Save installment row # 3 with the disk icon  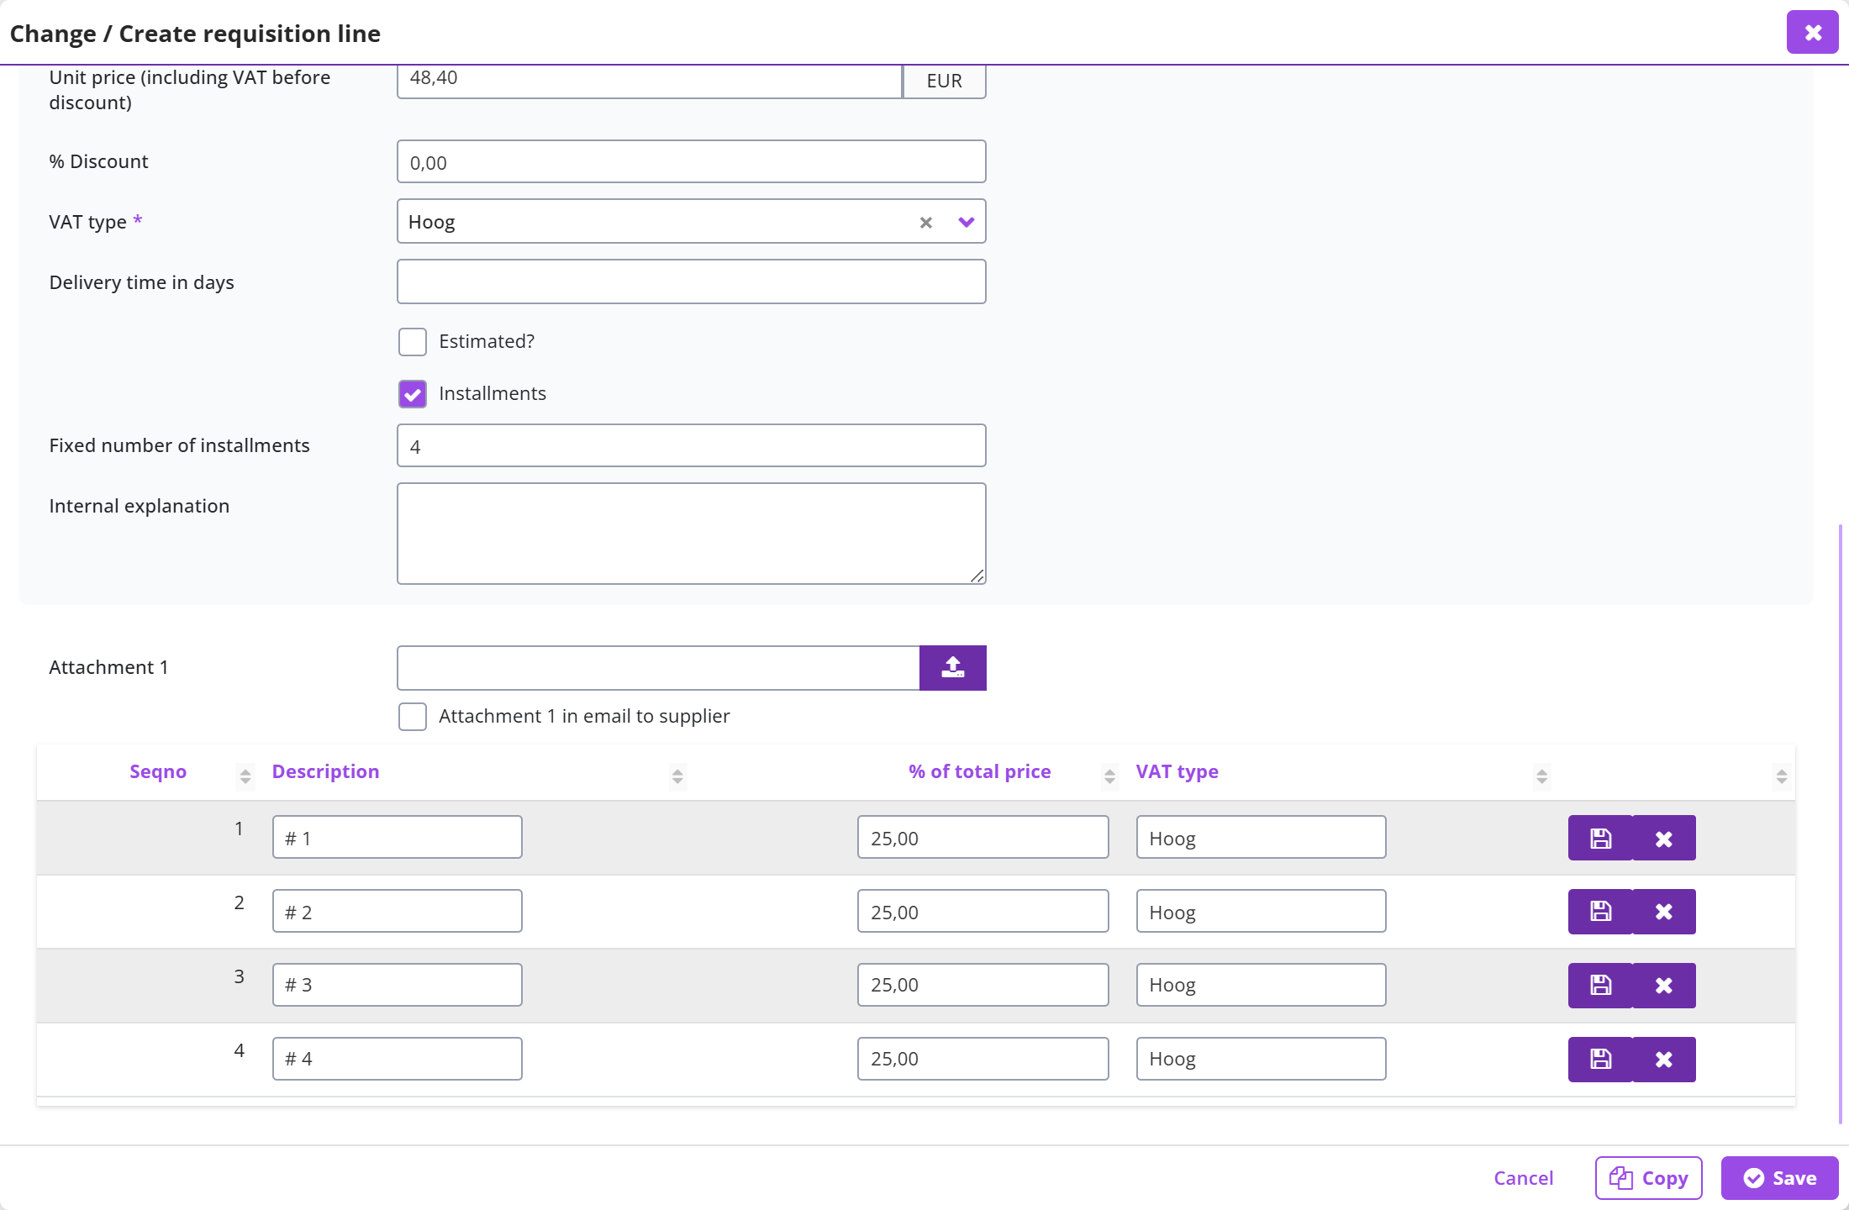coord(1600,986)
